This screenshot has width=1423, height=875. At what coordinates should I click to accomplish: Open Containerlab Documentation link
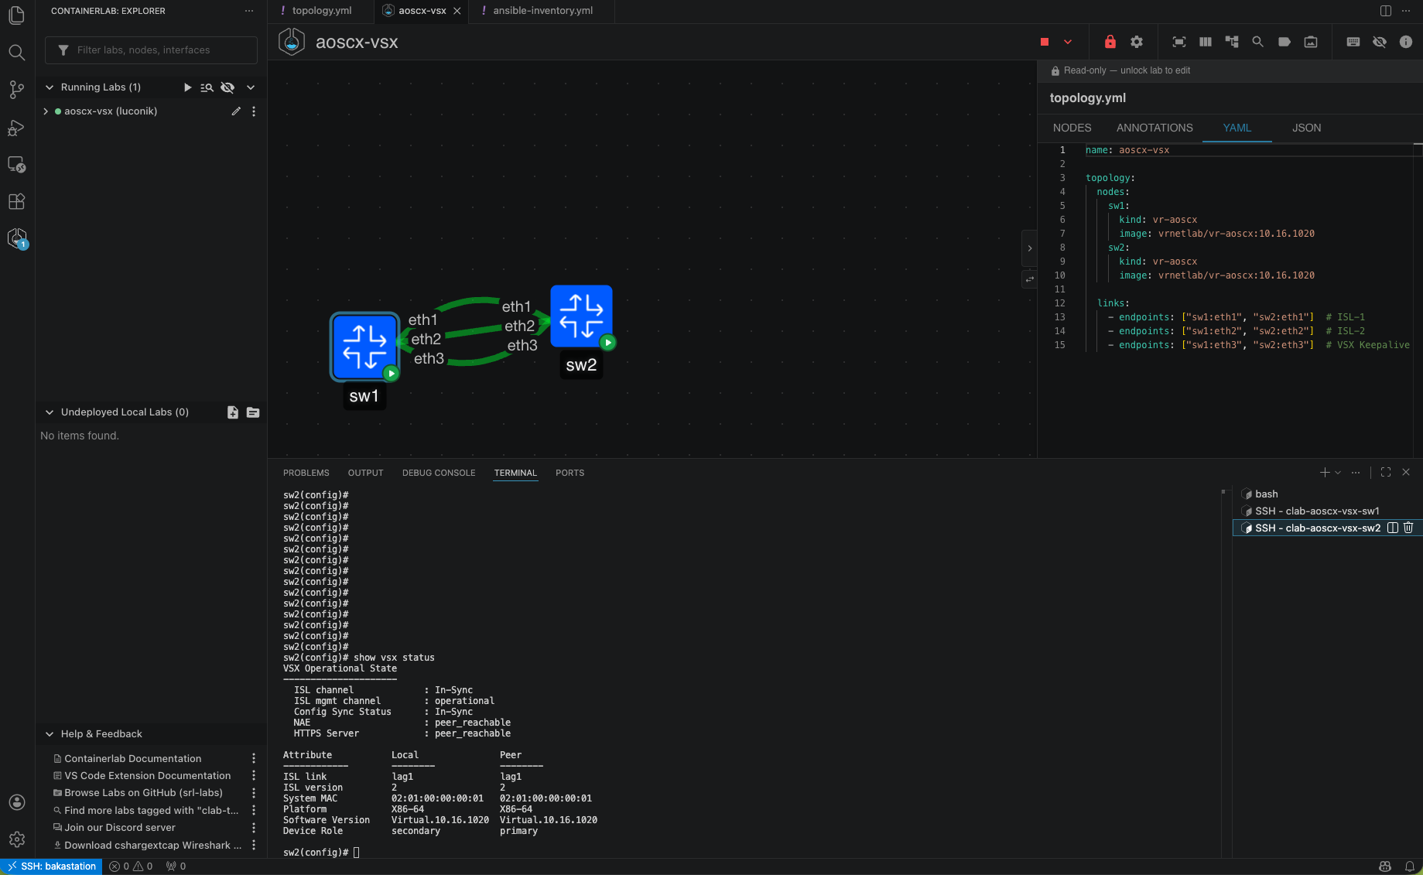pyautogui.click(x=132, y=759)
